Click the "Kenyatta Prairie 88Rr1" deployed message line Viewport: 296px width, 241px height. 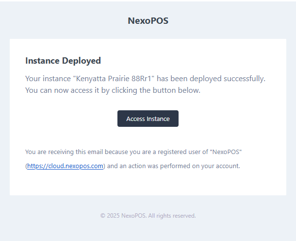click(146, 78)
